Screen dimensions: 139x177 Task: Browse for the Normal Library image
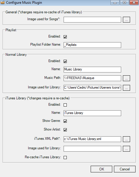click(126, 88)
